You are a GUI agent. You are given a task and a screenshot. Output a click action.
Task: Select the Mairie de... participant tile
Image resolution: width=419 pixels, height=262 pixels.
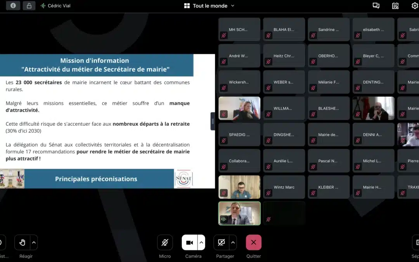329,134
